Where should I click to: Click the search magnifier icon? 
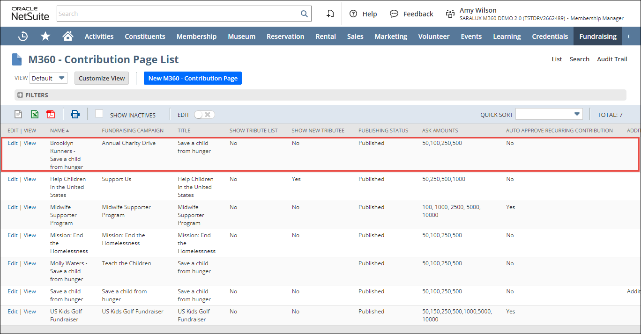(304, 14)
